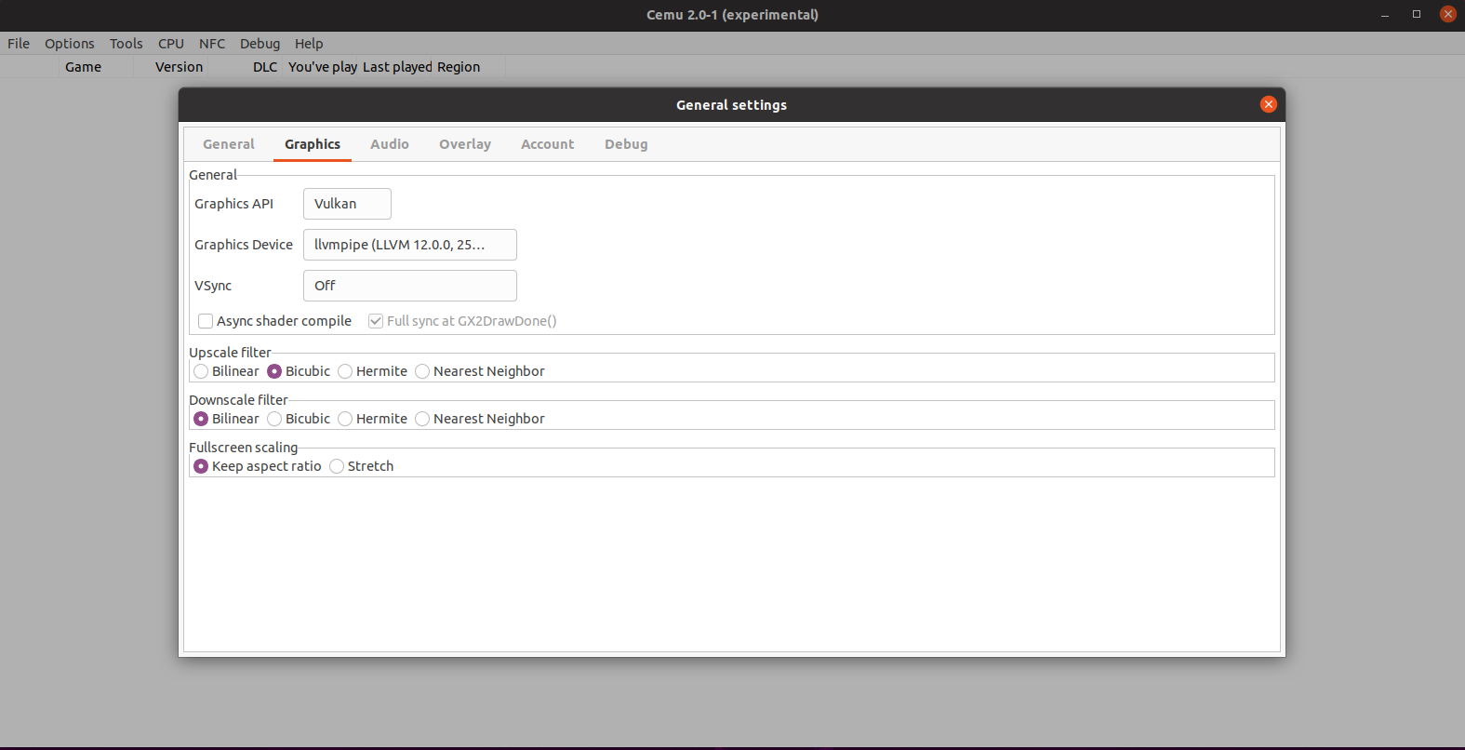Image resolution: width=1465 pixels, height=750 pixels.
Task: Open the Options menu
Action: click(69, 44)
